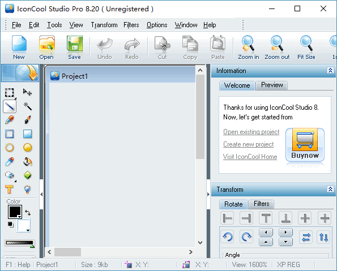Click the black foreground color swatch

tap(15, 212)
